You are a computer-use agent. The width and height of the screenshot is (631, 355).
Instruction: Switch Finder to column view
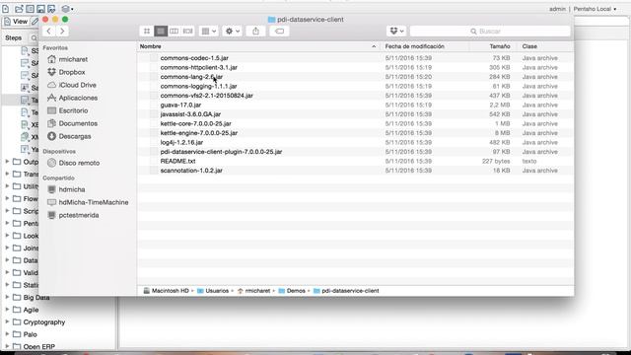click(174, 31)
